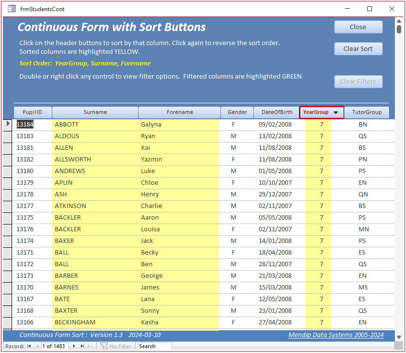This screenshot has height=353, width=406.
Task: Click the tutor group cell MS
Action: (x=363, y=288)
